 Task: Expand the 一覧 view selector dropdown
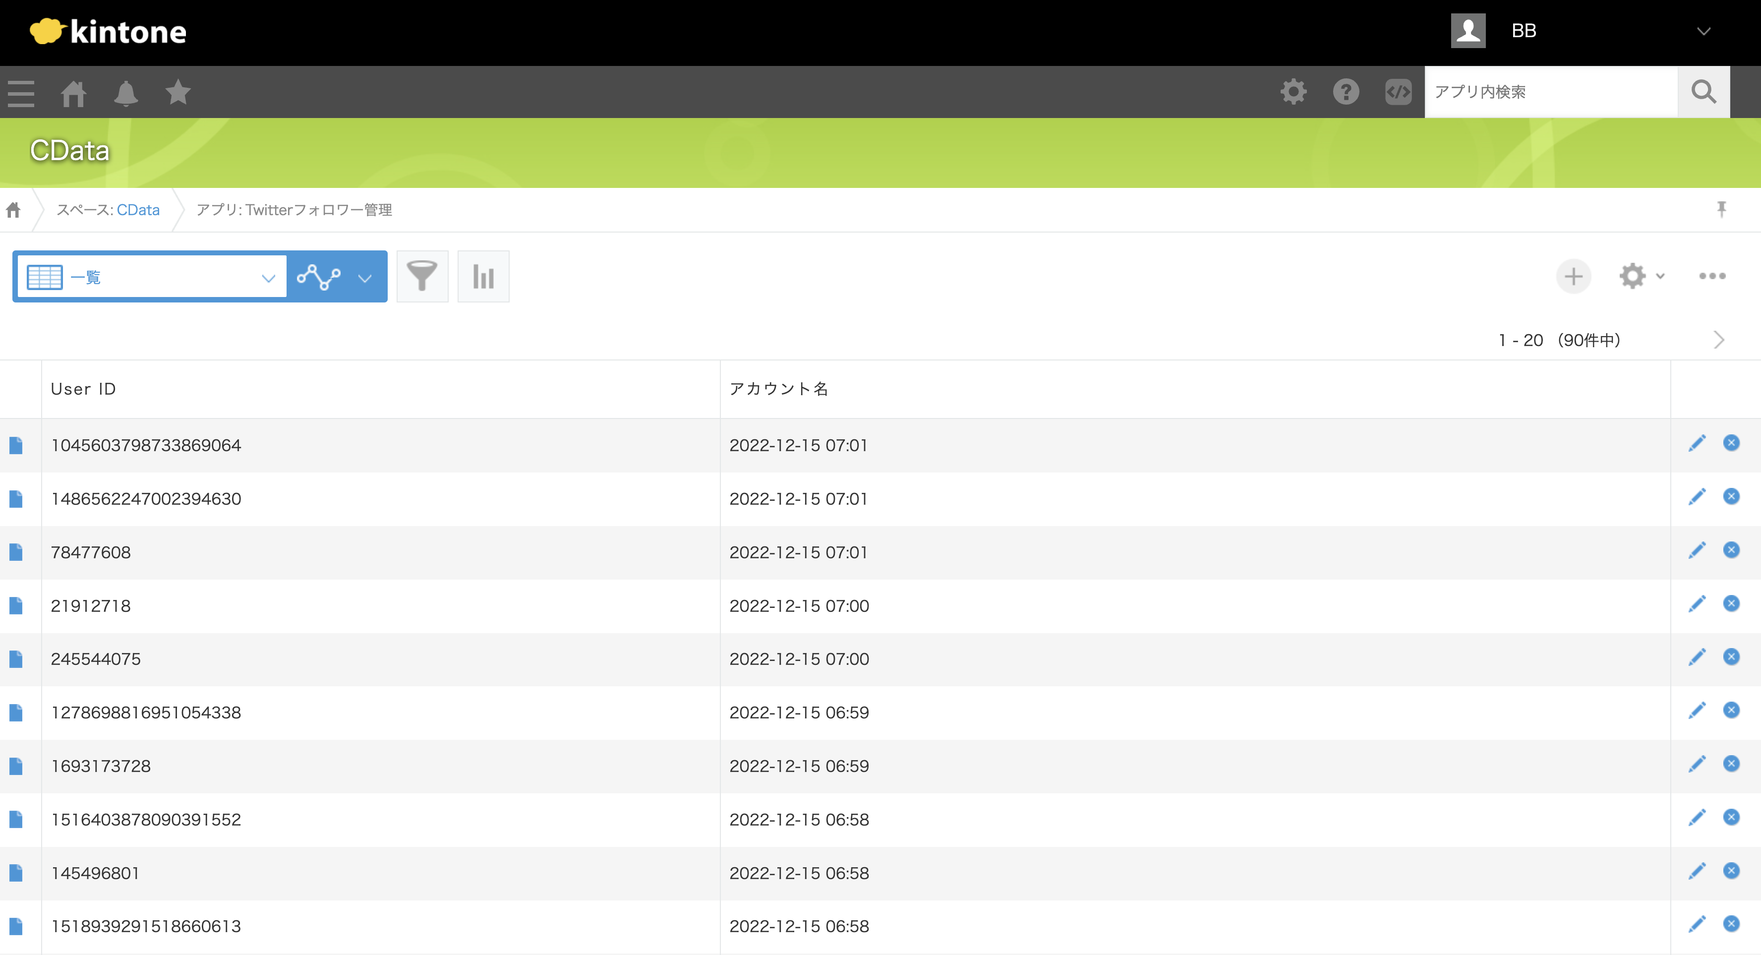[268, 278]
